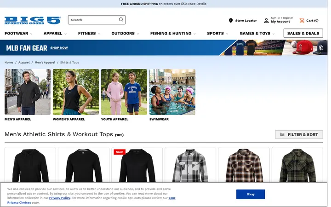Expand the Fitness menu chevron
The image size is (331, 207).
pos(99,34)
